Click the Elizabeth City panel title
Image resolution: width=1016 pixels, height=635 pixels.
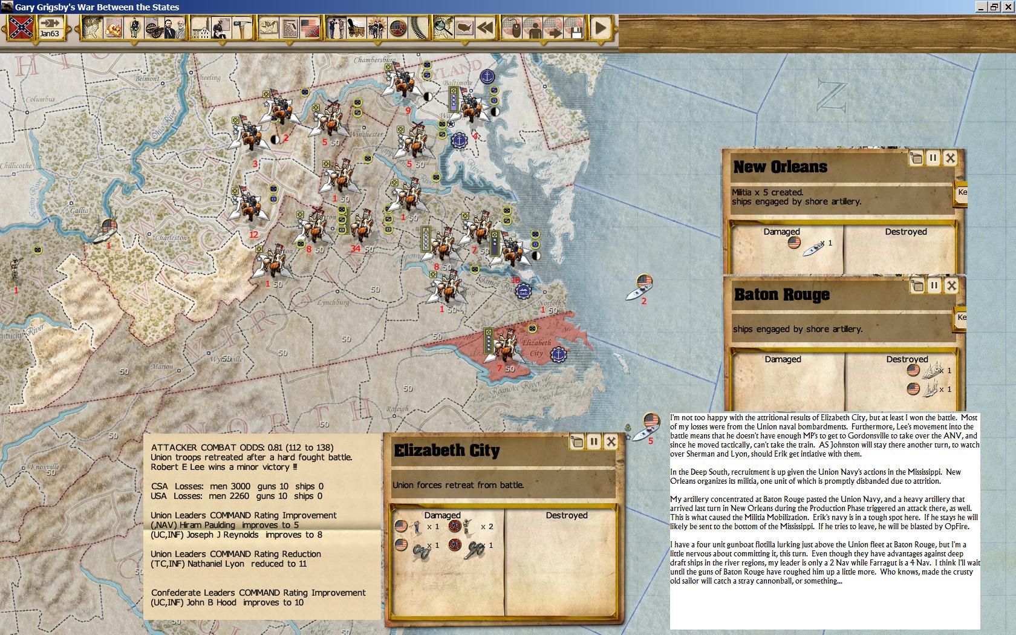(447, 451)
